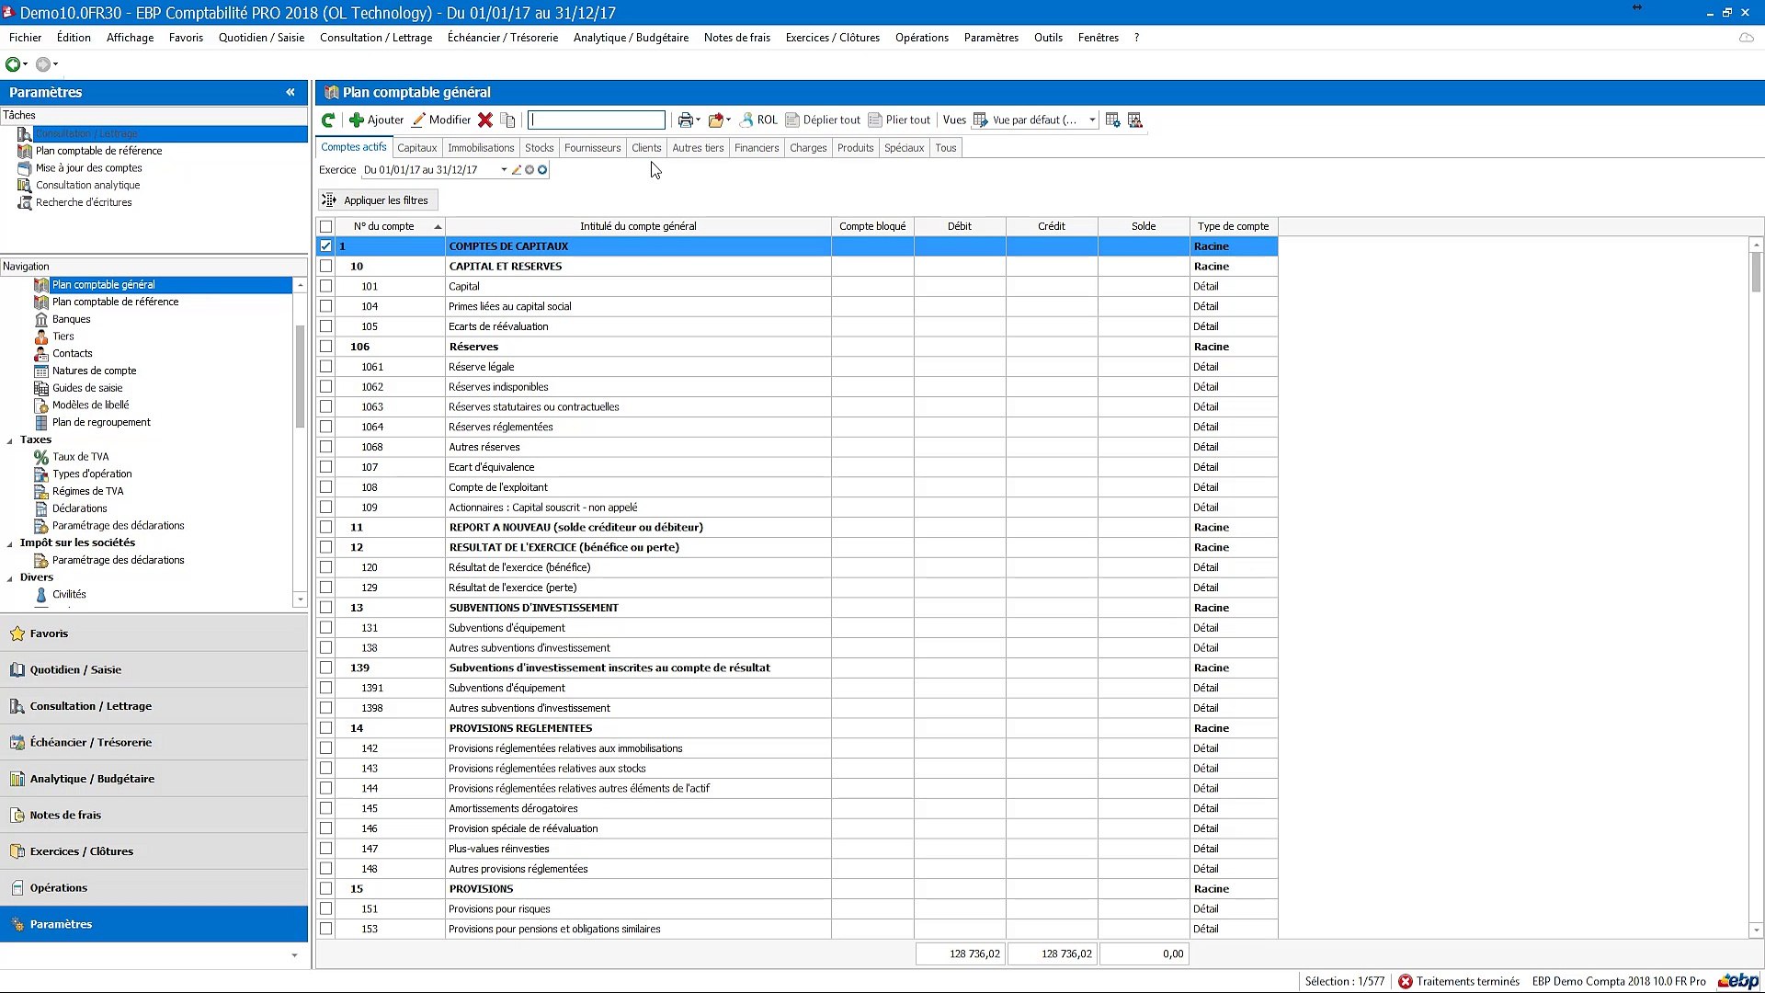Click the ROL toolbar icon

[x=759, y=120]
